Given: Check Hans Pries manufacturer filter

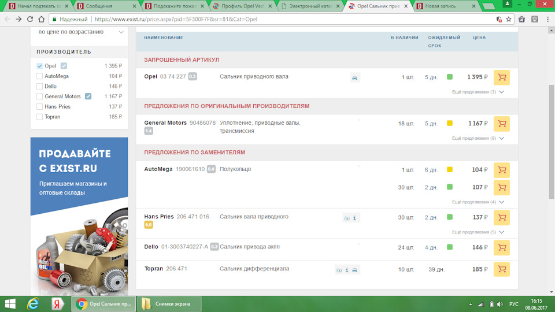Looking at the screenshot, I should 40,106.
